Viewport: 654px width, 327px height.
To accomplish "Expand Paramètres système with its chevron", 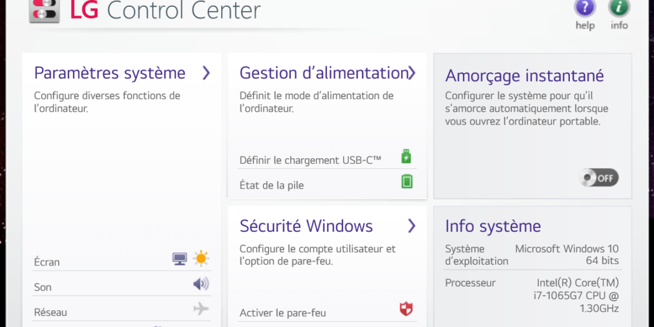I will point(206,73).
